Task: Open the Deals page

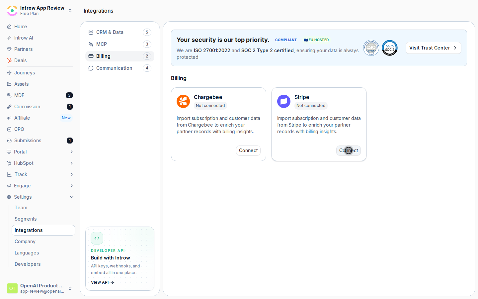Action: coord(40,60)
